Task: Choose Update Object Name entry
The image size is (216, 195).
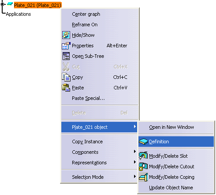Action: (171, 188)
